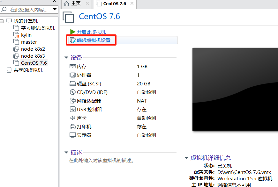278x187 pixels.
Task: Click the 网络信息不可用 IP address text
Action: [x=234, y=185]
